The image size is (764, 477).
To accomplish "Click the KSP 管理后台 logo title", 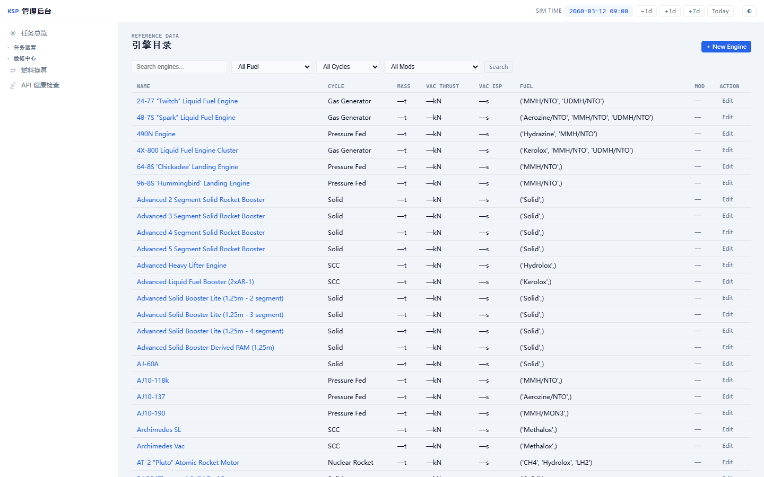I will (29, 11).
